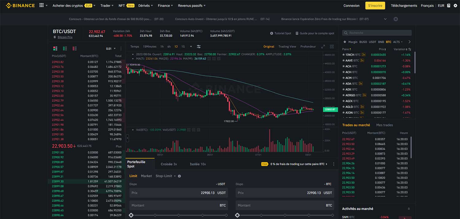Open Stop-Limit order type dropdown
Image resolution: width=460 pixels, height=219 pixels.
click(166, 176)
